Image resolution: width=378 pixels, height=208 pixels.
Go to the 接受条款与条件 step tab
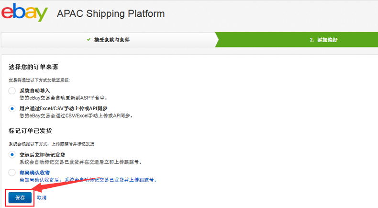coord(111,40)
